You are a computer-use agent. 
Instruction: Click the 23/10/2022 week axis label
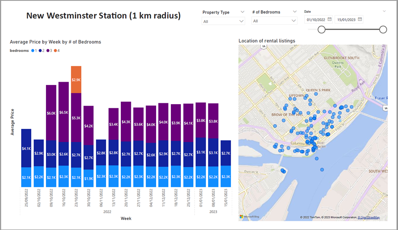tap(76, 198)
